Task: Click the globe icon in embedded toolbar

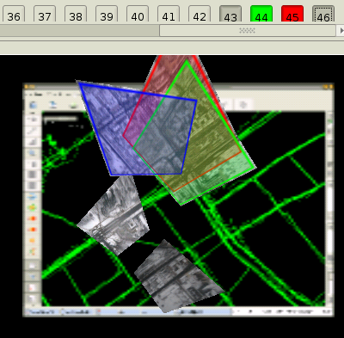Action: coord(33,105)
